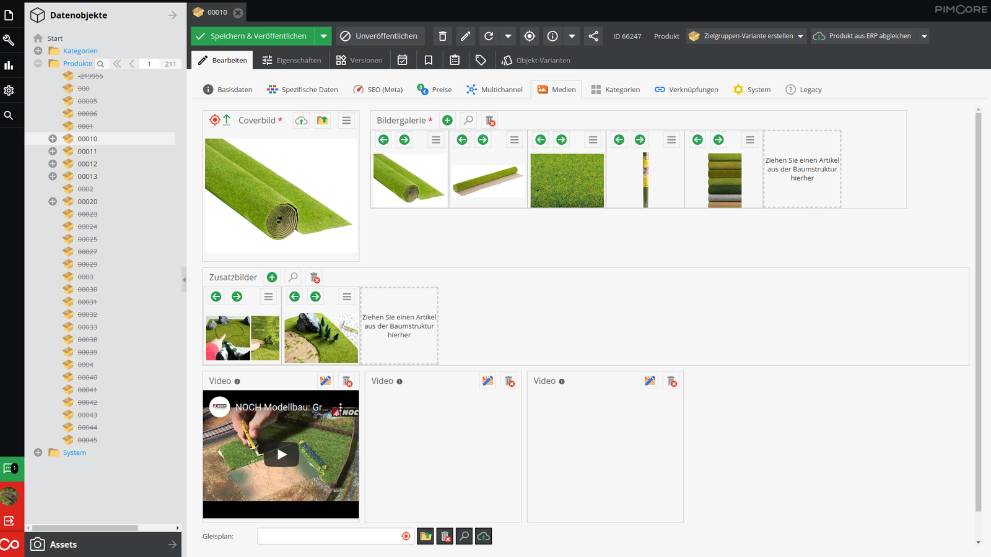Viewport: 991px width, 557px height.
Task: Click the folder picker icon for Coverbild
Action: coord(323,120)
